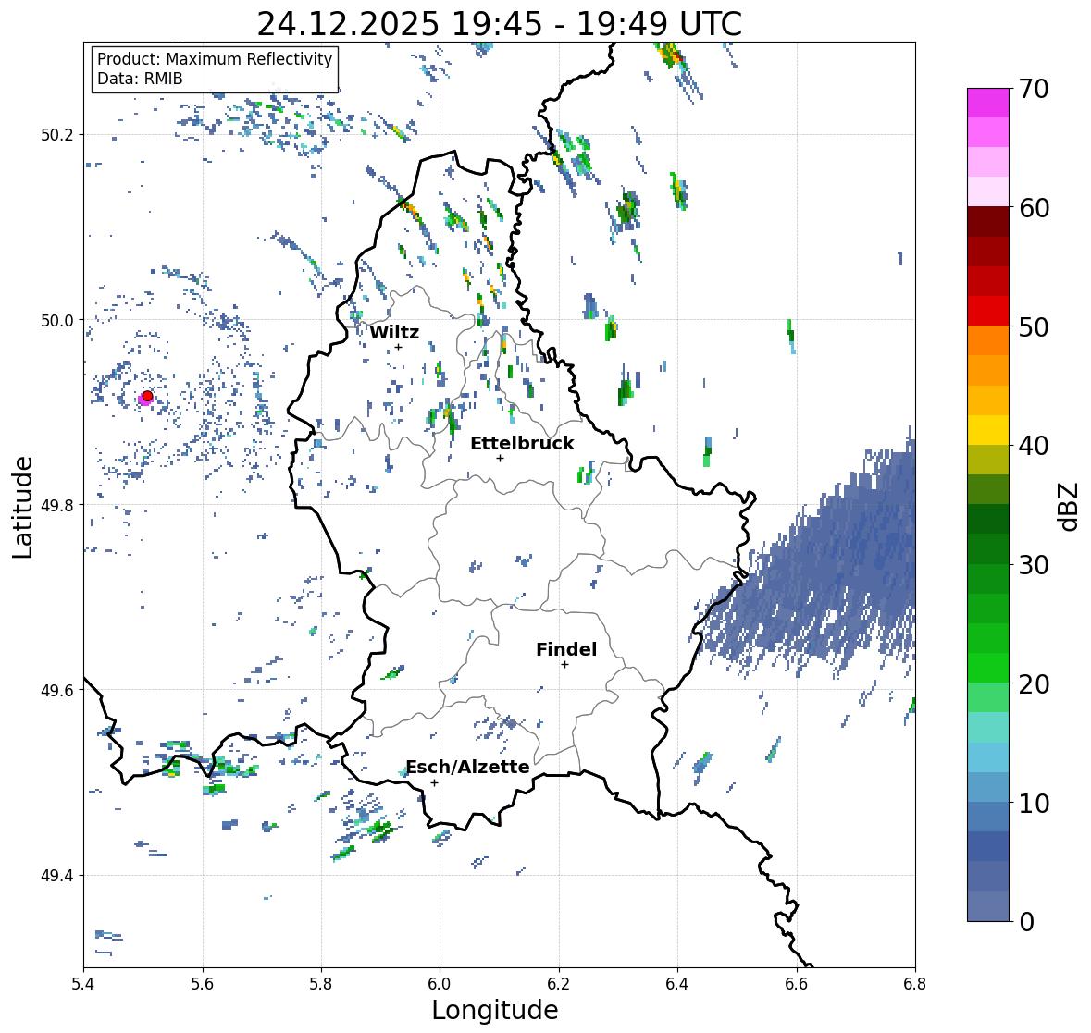
Task: Pick the bright green swatch just above the 20 tick
Action: (x=988, y=668)
